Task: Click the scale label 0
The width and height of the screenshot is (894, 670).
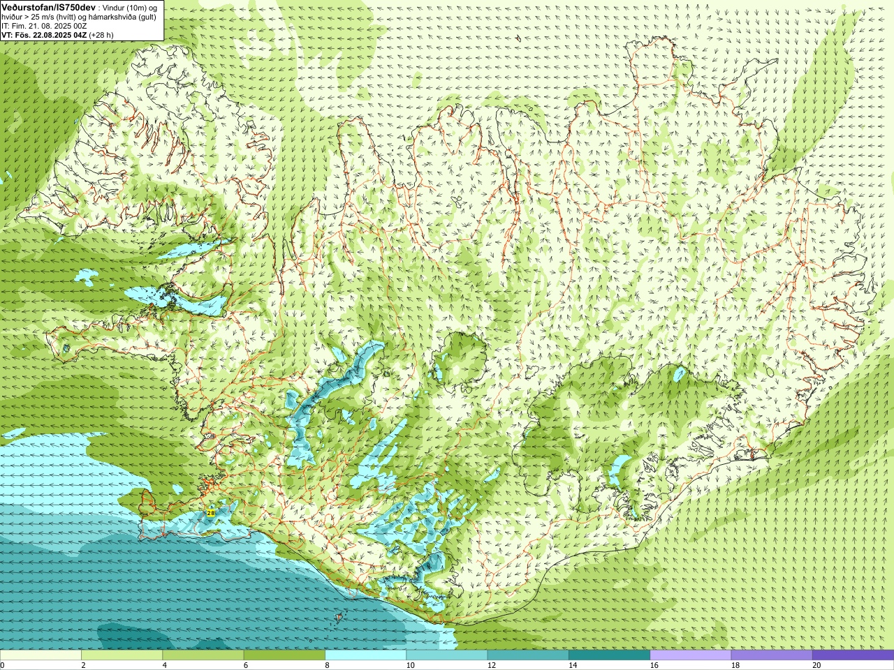Action: 3,665
